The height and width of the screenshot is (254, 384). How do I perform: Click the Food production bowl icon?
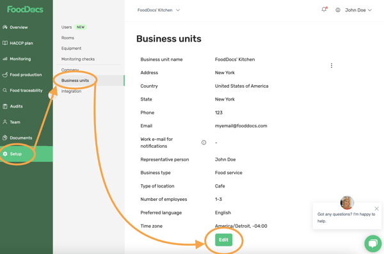click(5, 75)
